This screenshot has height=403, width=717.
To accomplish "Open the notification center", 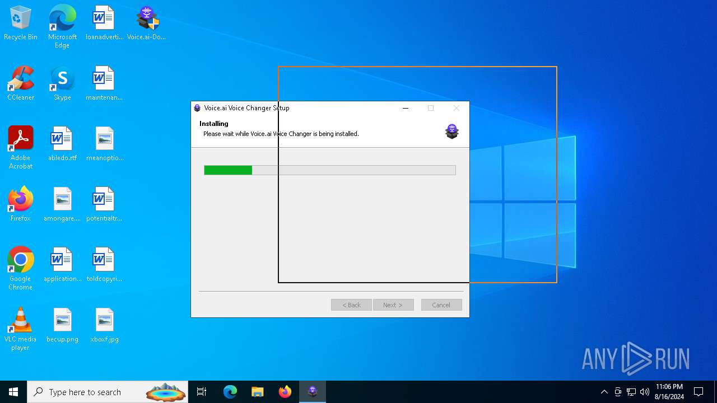I will (699, 392).
